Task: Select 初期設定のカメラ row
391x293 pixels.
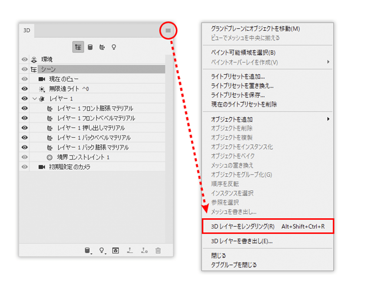Action: (97, 167)
